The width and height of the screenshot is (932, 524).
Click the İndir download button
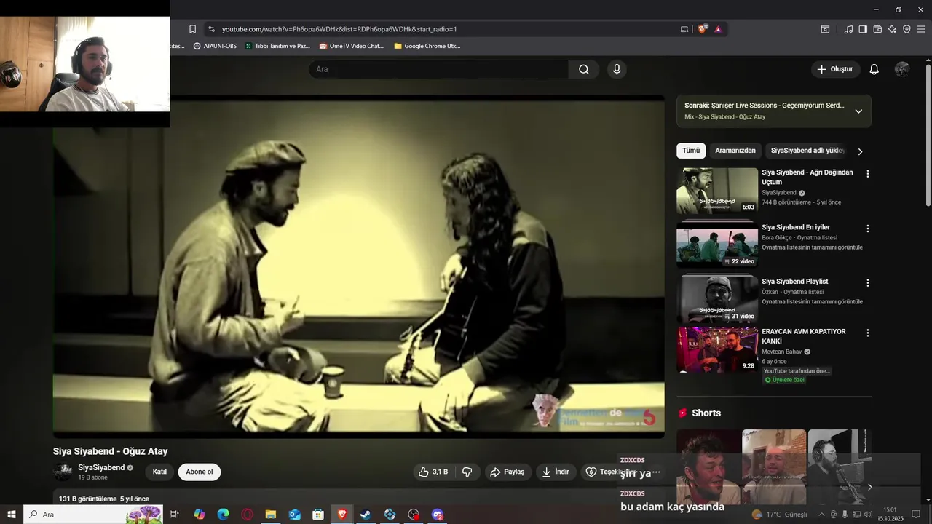point(556,472)
